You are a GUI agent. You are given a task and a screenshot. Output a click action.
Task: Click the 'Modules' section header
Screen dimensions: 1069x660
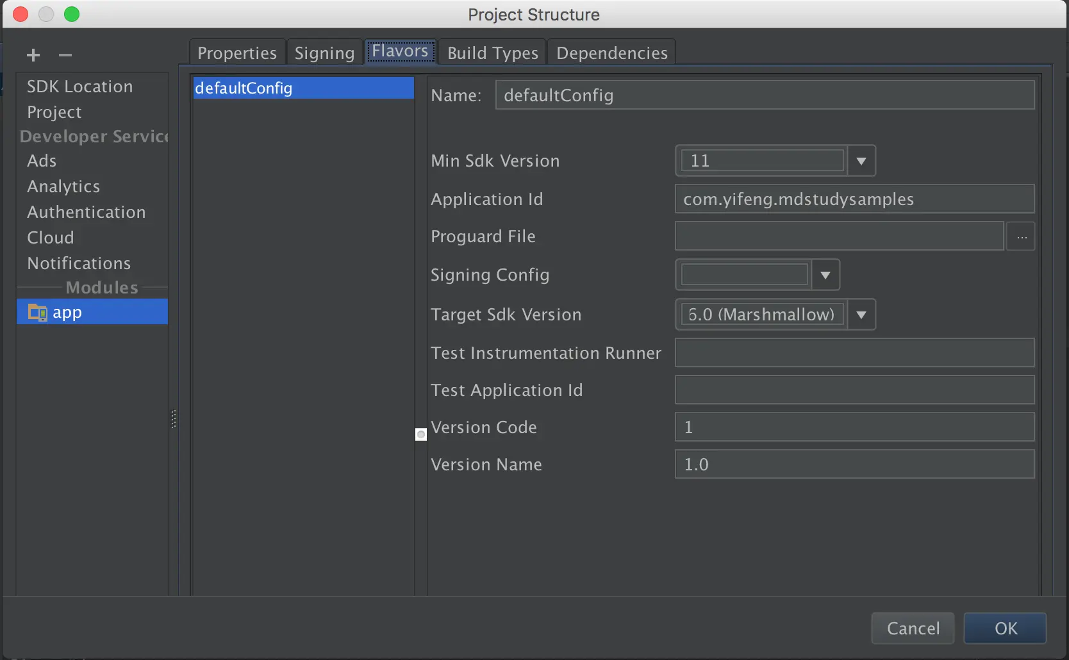tap(102, 288)
